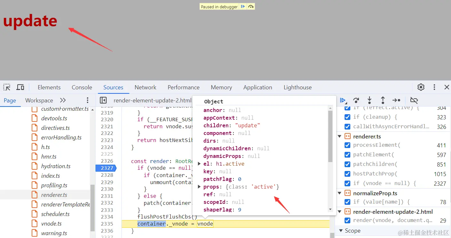The image size is (451, 238).
Task: Activate the inspect element picker
Action: 7,87
